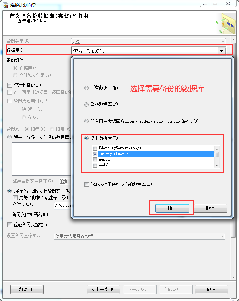Click the 帮助 help button

tap(27, 289)
